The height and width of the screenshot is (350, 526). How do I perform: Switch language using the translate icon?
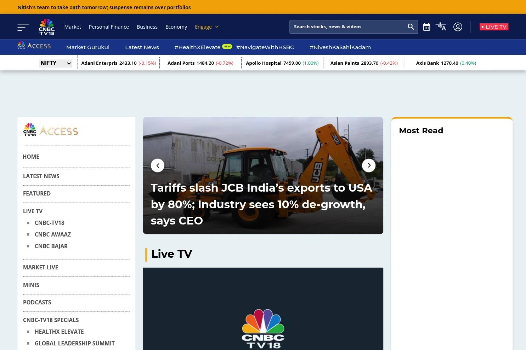[x=441, y=27]
